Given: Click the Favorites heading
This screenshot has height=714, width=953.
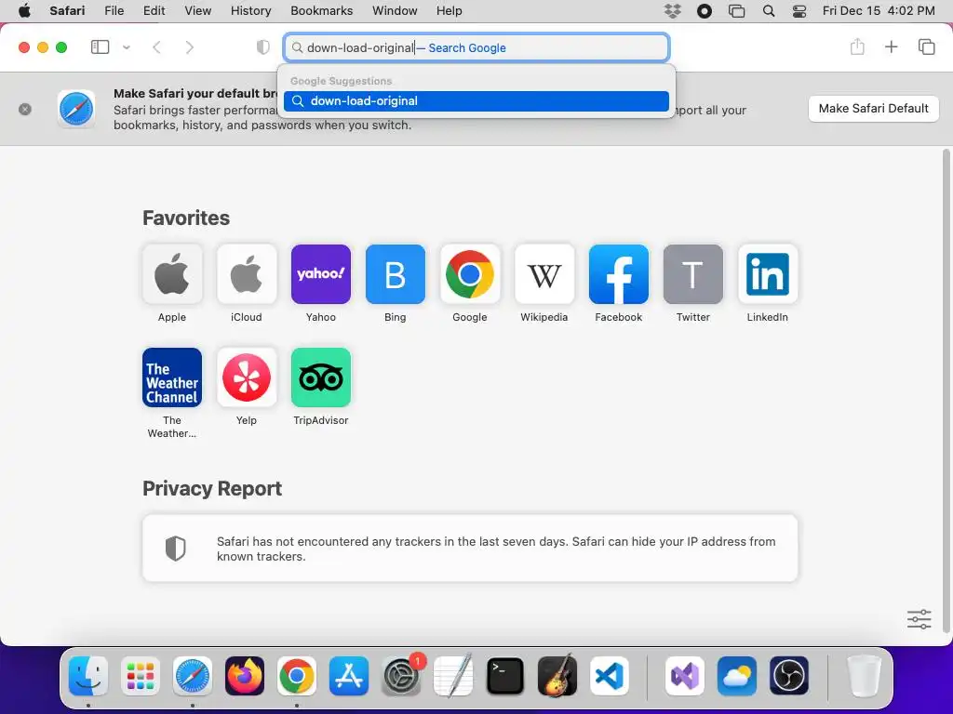Looking at the screenshot, I should pyautogui.click(x=186, y=218).
